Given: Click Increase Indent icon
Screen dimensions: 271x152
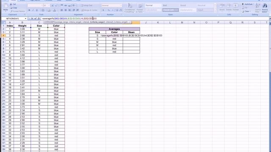Looking at the screenshot, I should [77, 10].
